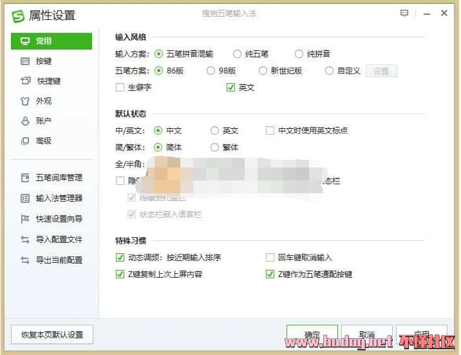Enable 中文时使用英文标点
The image size is (461, 355).
[x=270, y=131]
